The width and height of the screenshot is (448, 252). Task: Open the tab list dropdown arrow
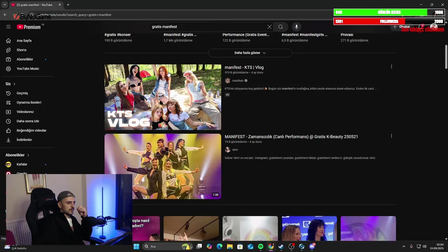[x=5, y=5]
